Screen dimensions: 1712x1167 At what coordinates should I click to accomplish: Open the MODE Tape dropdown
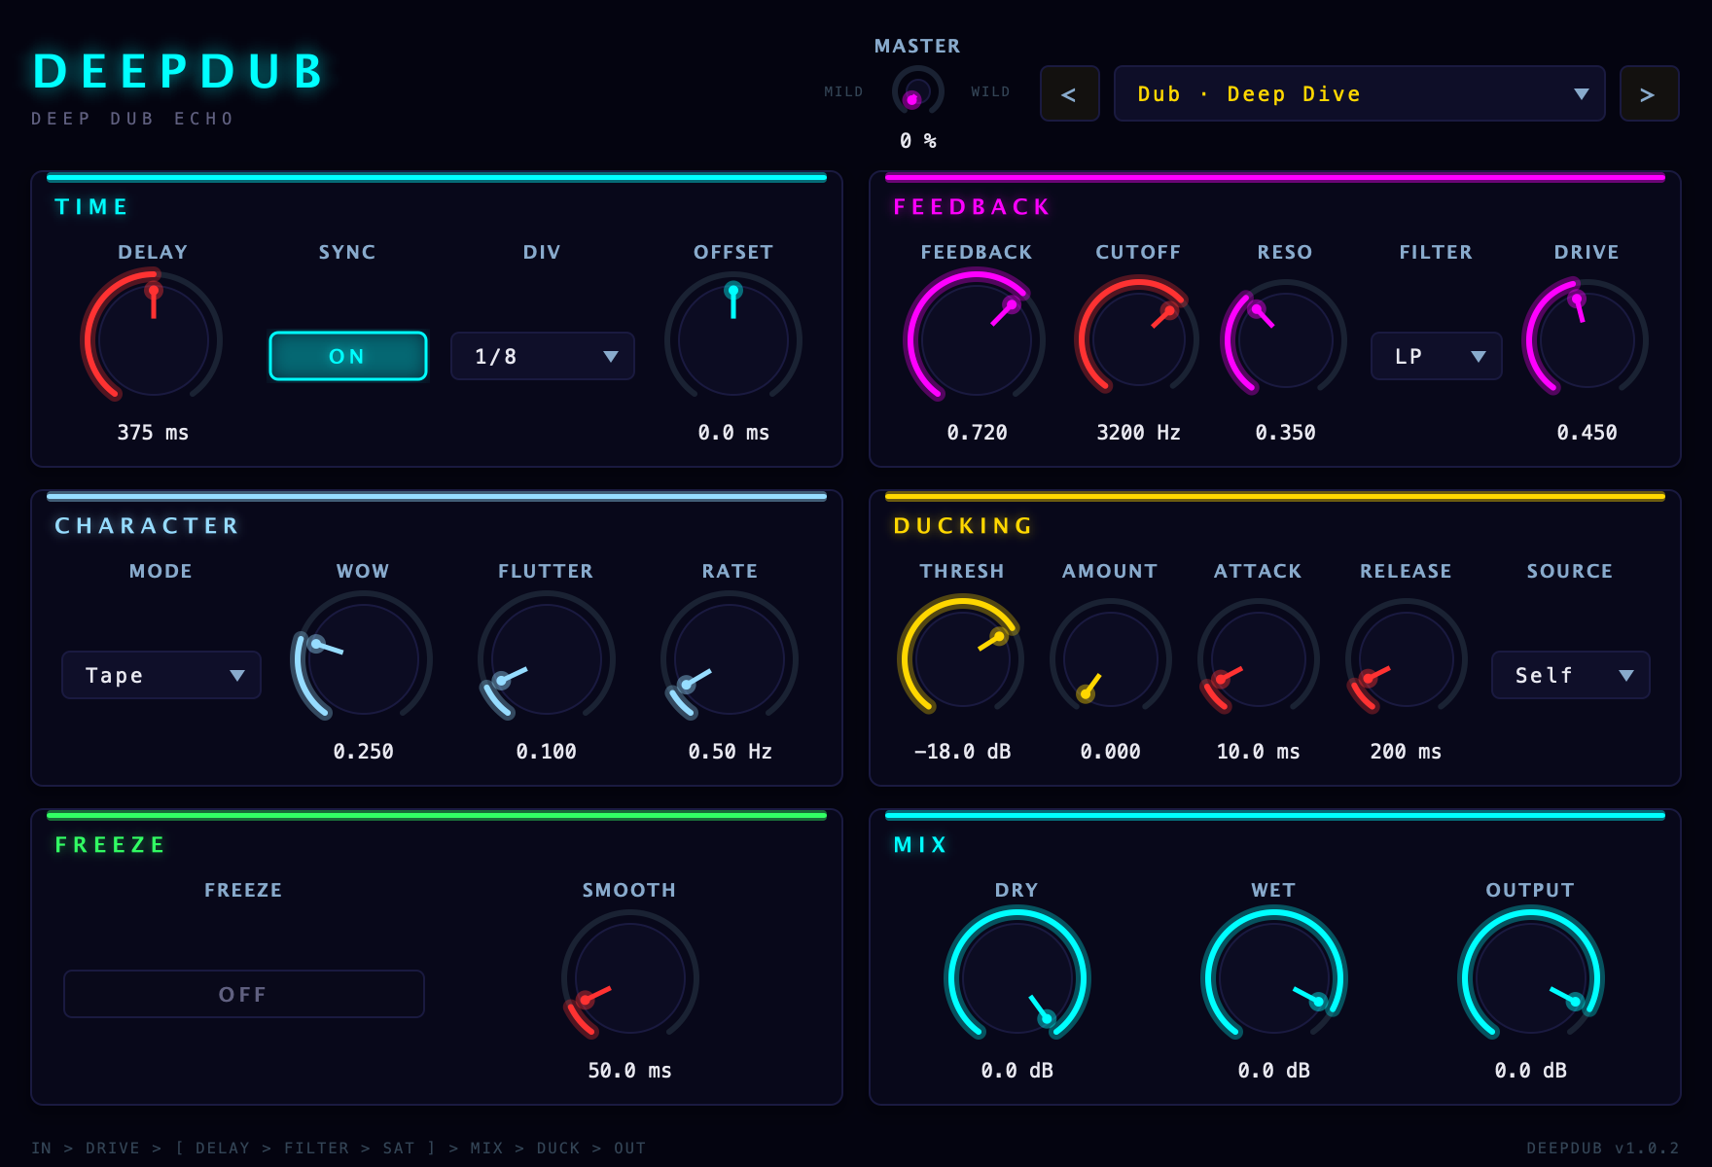point(161,675)
